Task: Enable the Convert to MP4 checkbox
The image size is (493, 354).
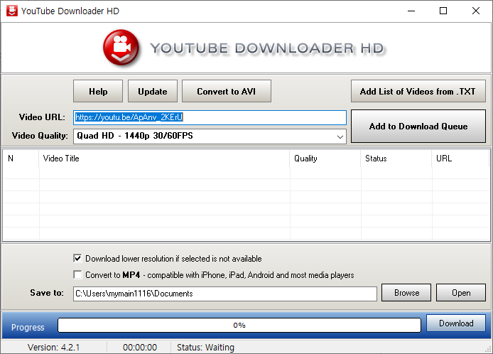Action: point(77,274)
